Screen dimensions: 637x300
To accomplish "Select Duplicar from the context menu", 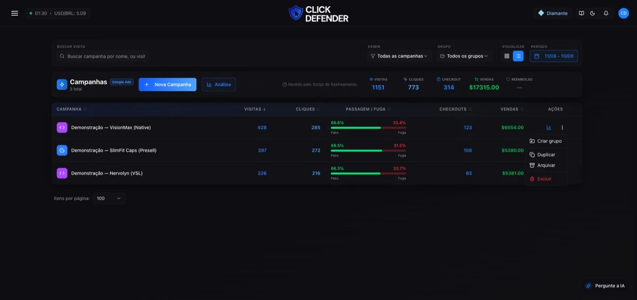I will pyautogui.click(x=546, y=155).
